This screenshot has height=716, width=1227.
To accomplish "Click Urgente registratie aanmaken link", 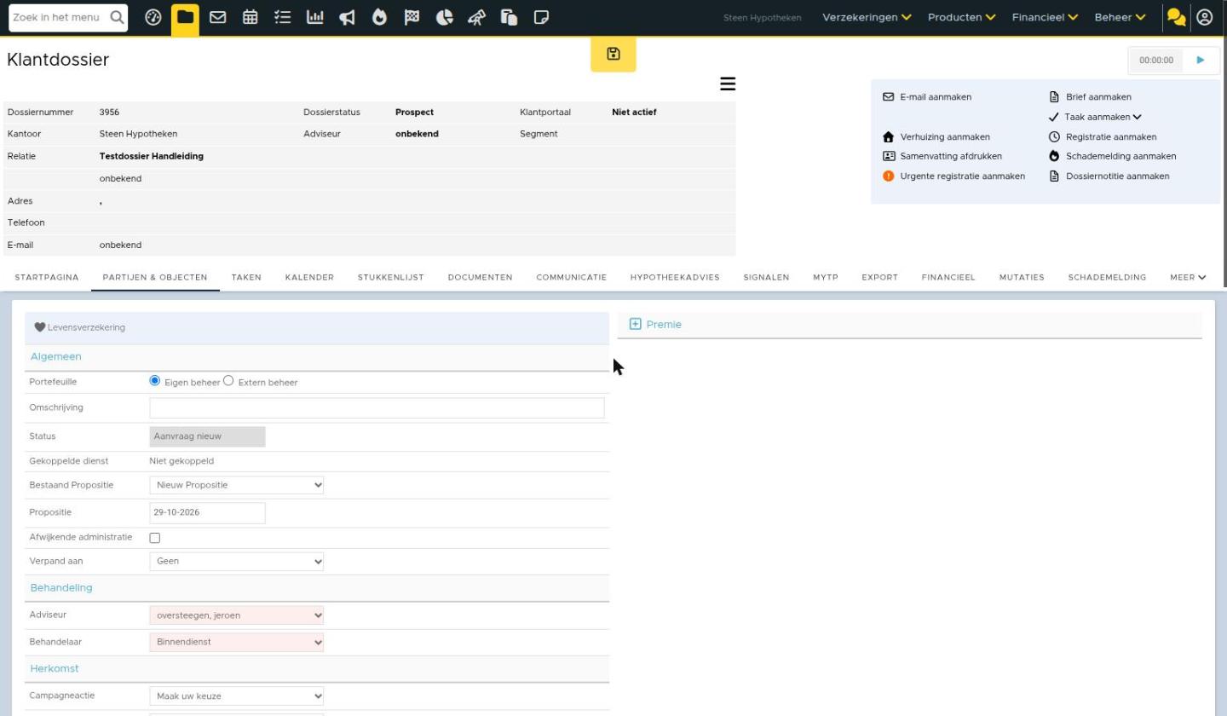I will [954, 176].
